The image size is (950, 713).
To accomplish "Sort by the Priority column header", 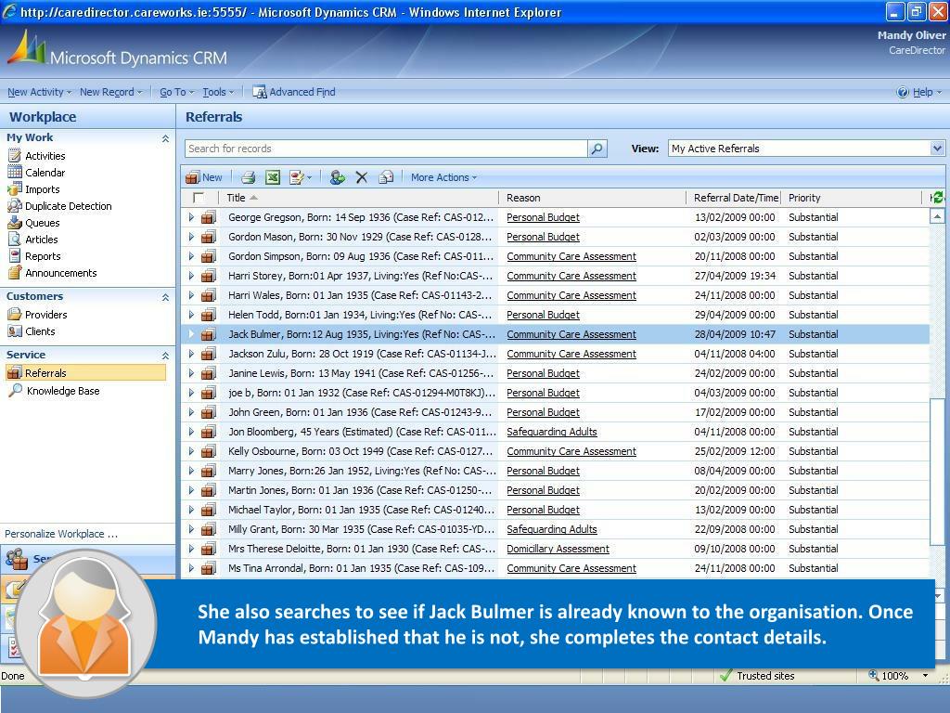I will point(854,198).
